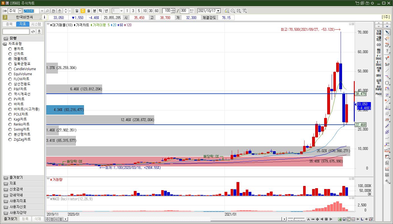Viewport: 393px width, 224px height.
Task: Click the horizontal scrollbar right arrow
Action: click(285, 219)
